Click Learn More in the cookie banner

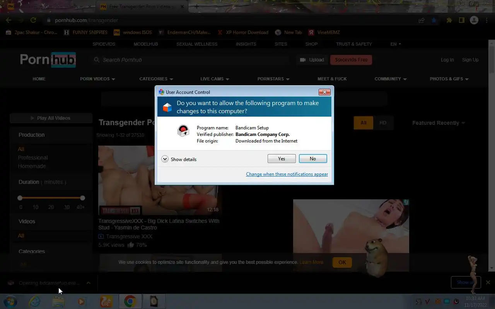(312, 262)
